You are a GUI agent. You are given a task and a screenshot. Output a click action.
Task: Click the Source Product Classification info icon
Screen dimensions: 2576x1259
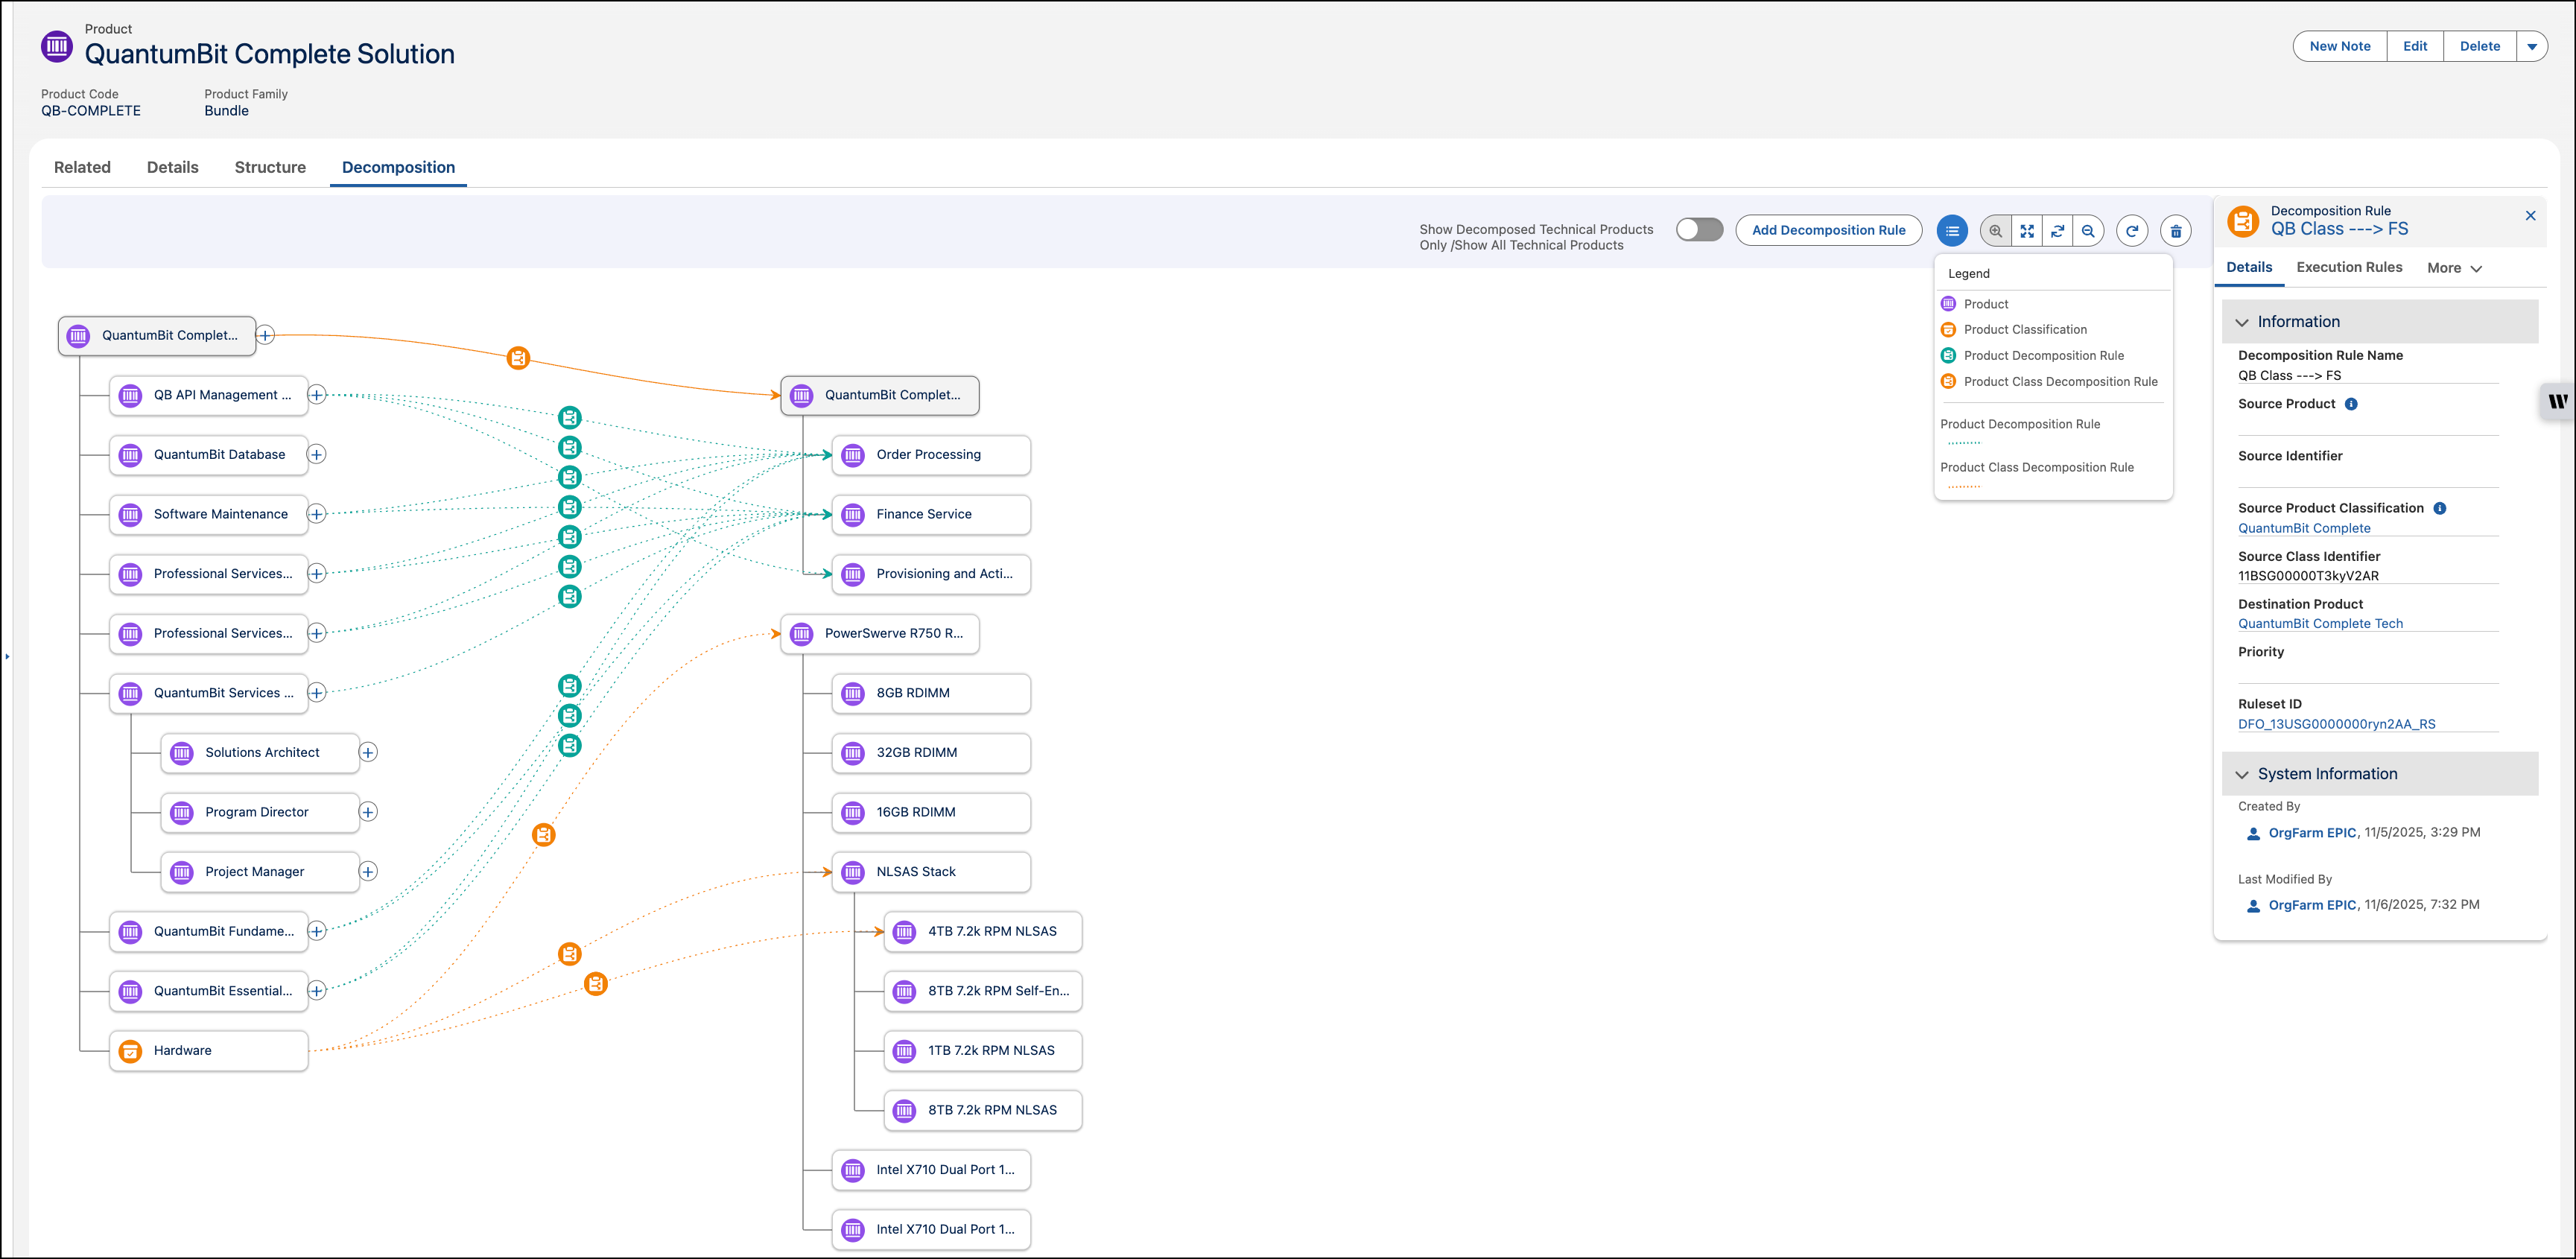(2440, 508)
